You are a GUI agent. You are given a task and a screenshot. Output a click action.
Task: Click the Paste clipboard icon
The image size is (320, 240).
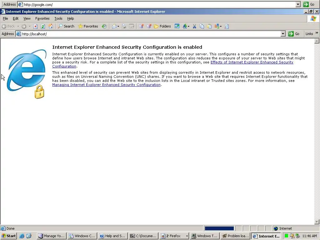[x=209, y=26]
